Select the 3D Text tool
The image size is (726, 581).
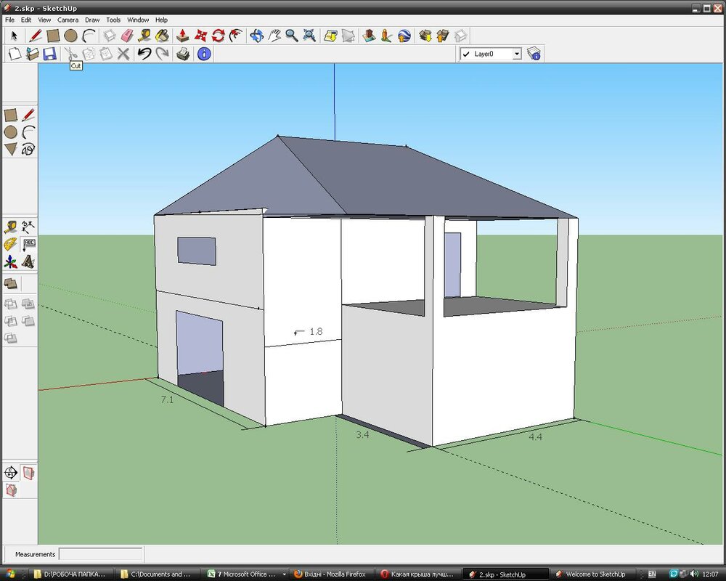coord(28,261)
